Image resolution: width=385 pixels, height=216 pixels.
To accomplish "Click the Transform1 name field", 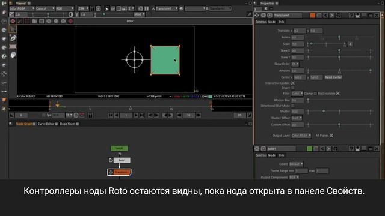I will [x=288, y=16].
